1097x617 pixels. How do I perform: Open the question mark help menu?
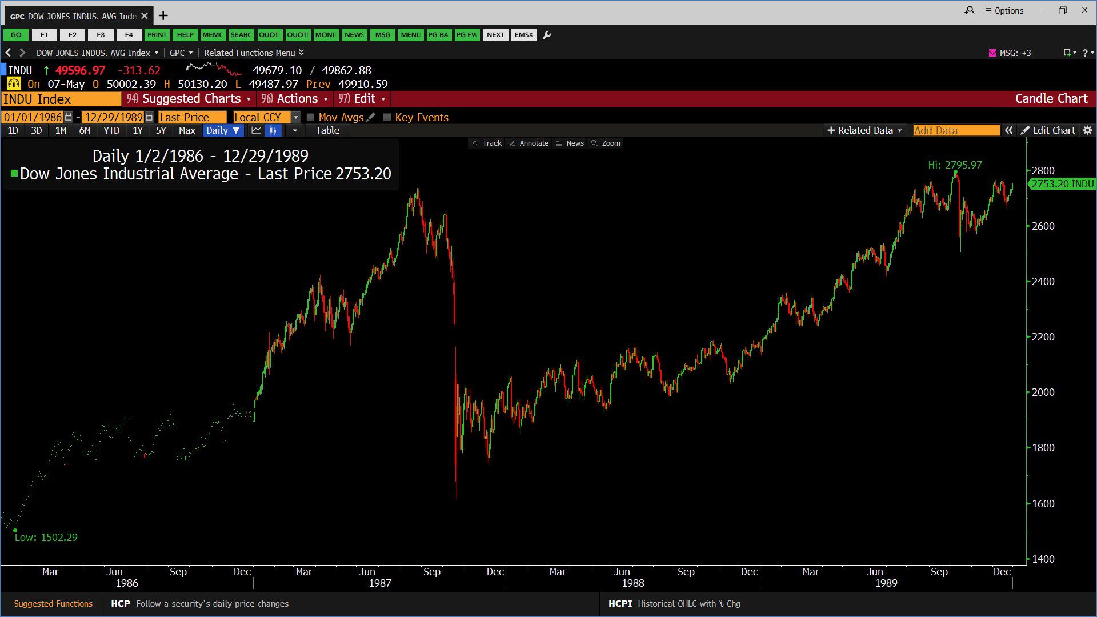[1087, 53]
